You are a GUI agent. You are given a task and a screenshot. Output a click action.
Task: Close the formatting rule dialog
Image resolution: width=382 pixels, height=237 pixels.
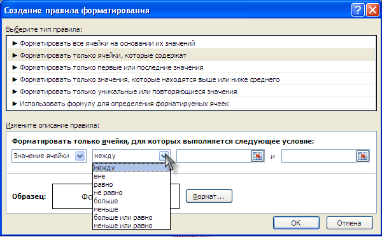[x=372, y=10]
